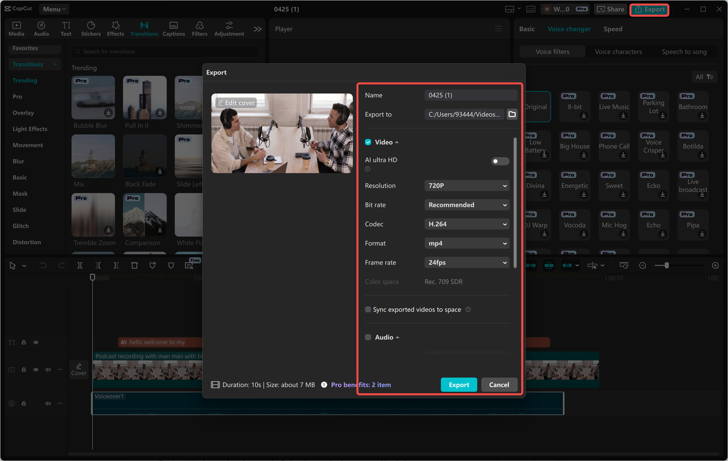The width and height of the screenshot is (728, 461).
Task: Switch to the Basic tab
Action: pyautogui.click(x=527, y=29)
